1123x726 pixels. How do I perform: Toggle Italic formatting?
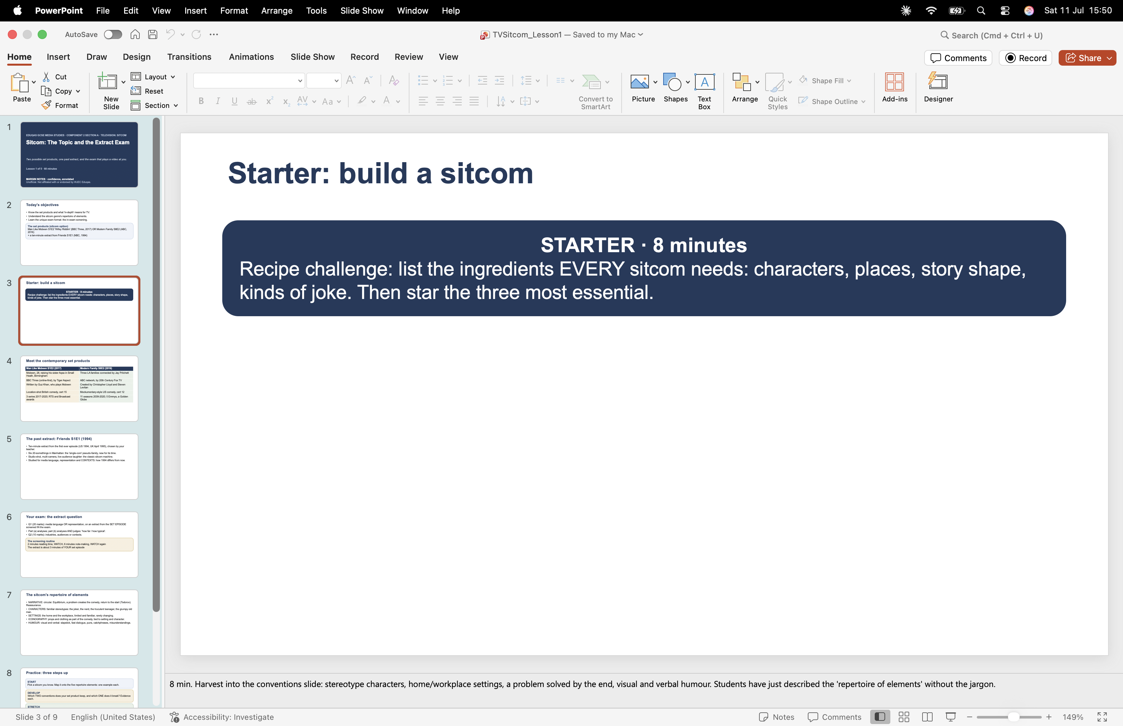pyautogui.click(x=218, y=101)
